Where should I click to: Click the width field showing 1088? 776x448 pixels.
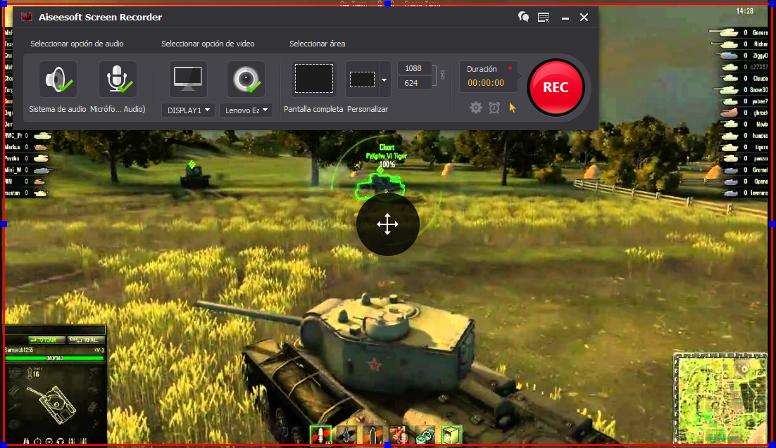tap(414, 68)
